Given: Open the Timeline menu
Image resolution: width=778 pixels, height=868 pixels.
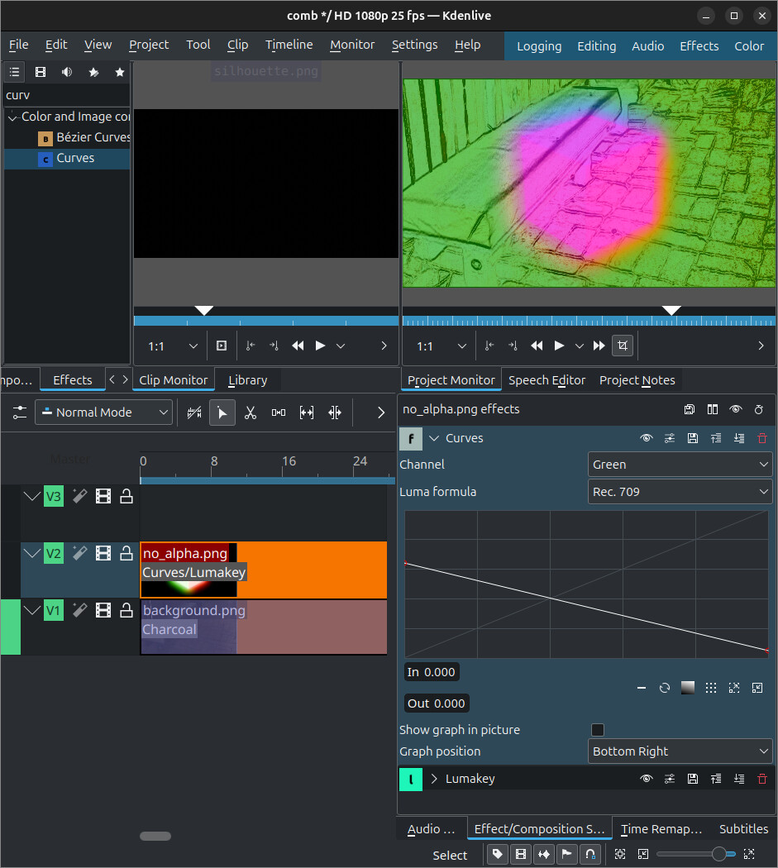Looking at the screenshot, I should [x=289, y=45].
